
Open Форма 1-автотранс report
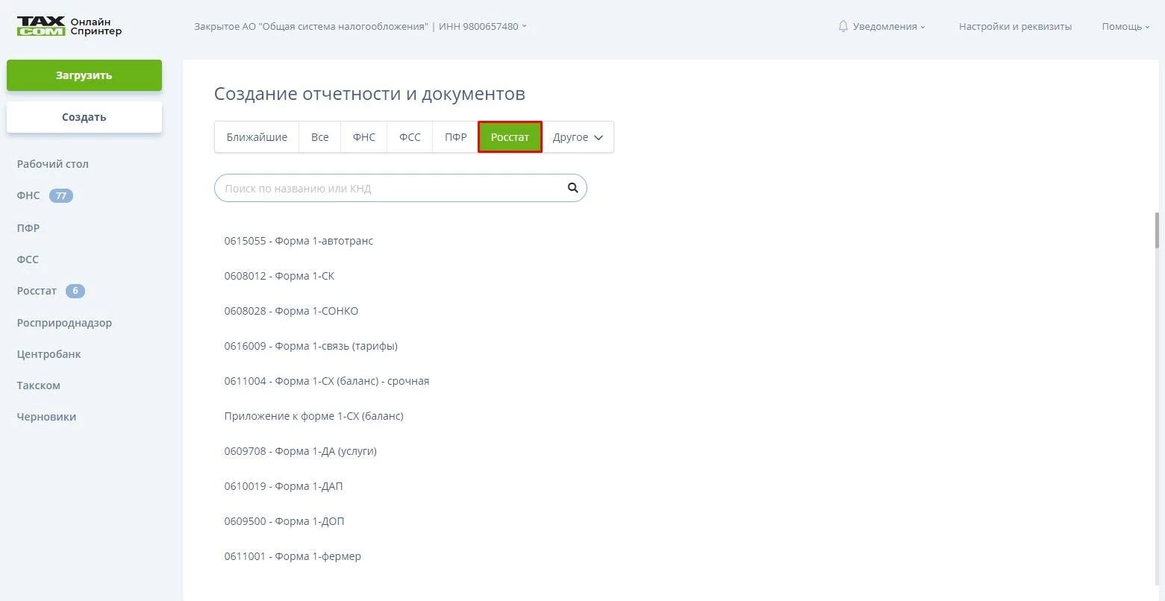click(x=299, y=241)
